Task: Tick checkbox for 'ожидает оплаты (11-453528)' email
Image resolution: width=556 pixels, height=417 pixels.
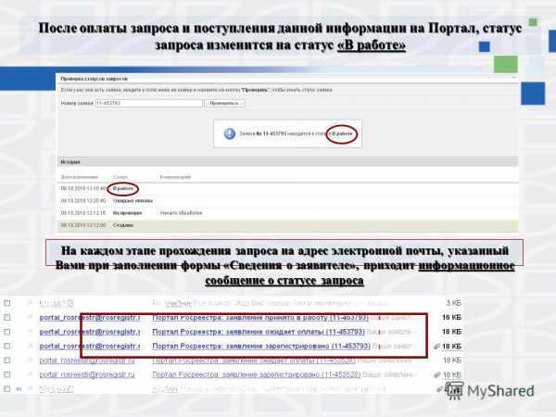Action: (7, 360)
